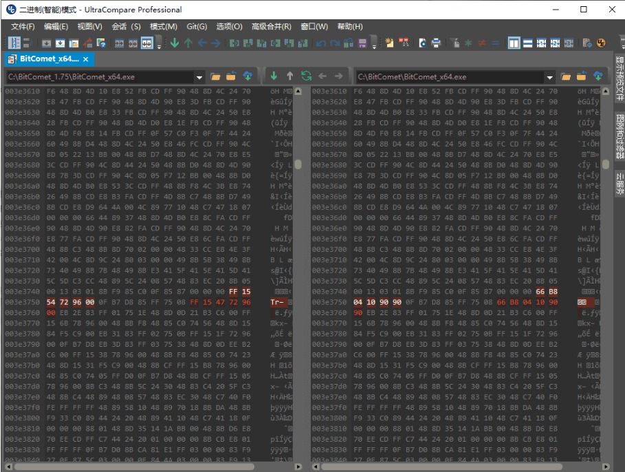Open the 视图(V) menu

(x=89, y=26)
